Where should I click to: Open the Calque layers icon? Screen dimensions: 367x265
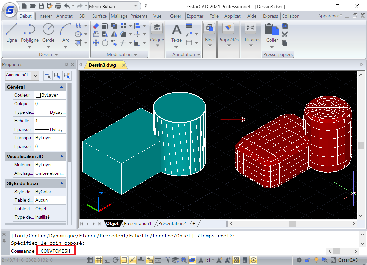point(157,28)
